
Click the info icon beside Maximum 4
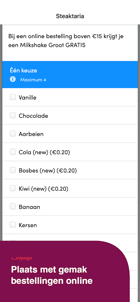[x=13, y=79]
